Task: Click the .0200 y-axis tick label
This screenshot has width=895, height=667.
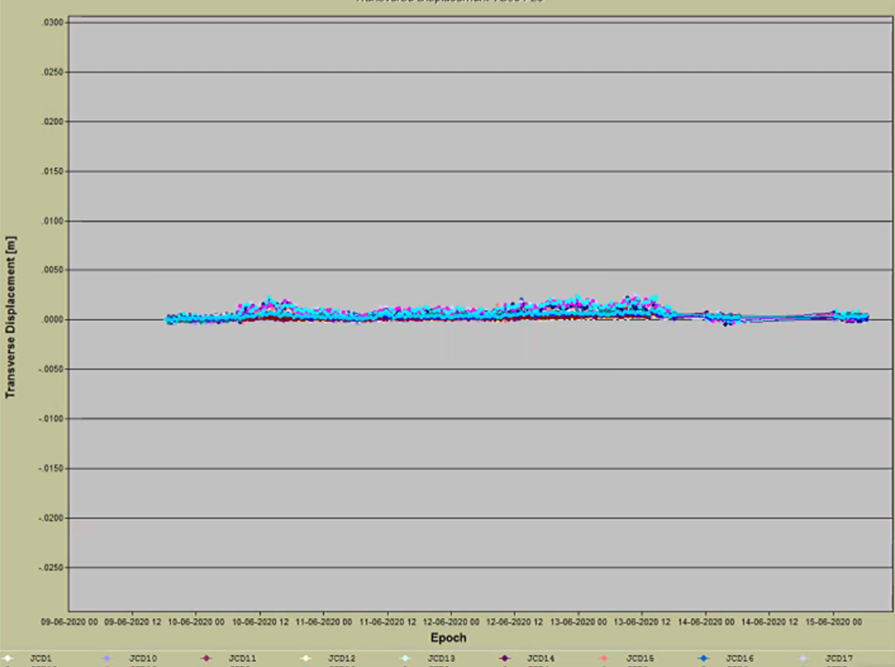Action: pos(53,122)
